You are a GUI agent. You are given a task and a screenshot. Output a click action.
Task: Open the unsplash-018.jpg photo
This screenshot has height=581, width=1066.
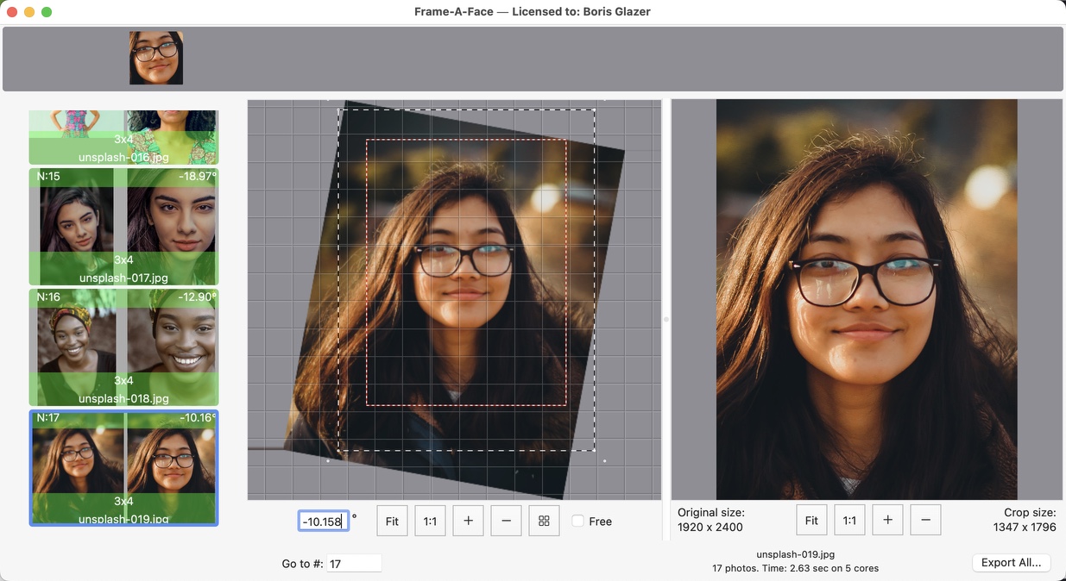123,347
